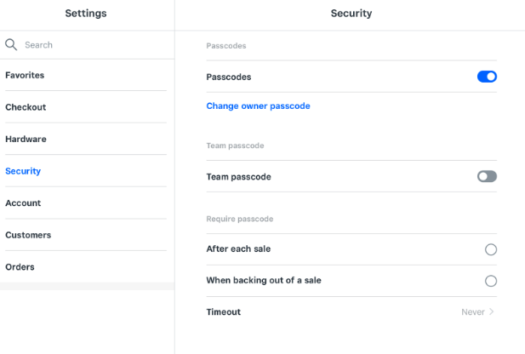
Task: Go to Hardware settings
Action: tap(26, 139)
